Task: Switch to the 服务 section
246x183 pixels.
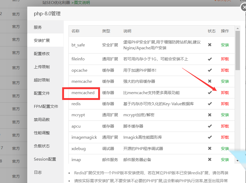Action: pyautogui.click(x=38, y=27)
